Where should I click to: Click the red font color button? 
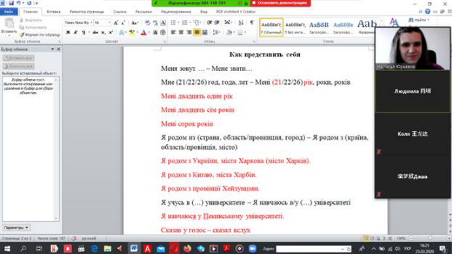tap(144, 32)
